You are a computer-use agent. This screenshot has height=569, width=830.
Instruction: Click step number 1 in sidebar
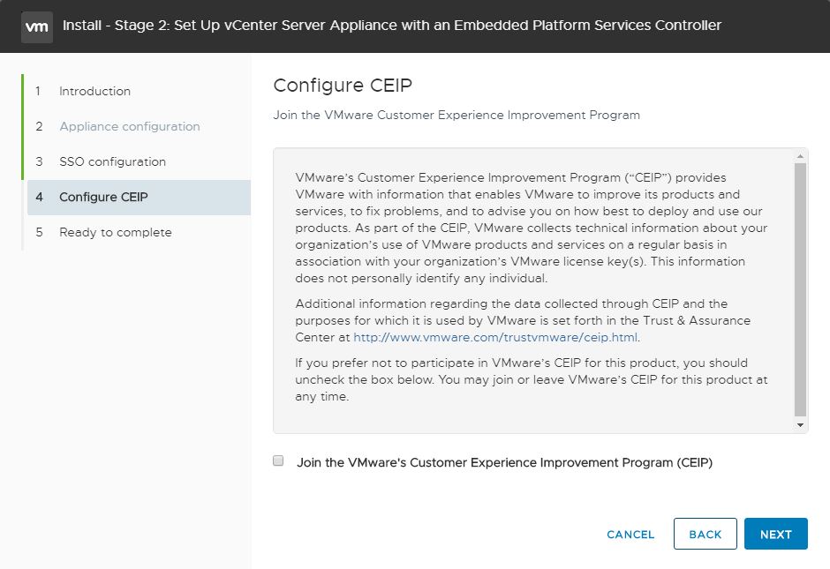[38, 91]
